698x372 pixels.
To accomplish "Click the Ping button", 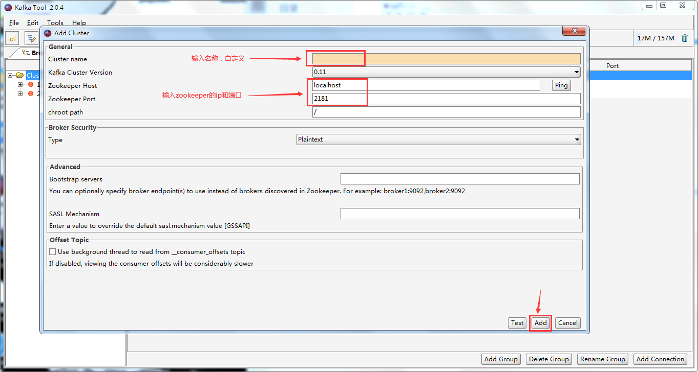I will pyautogui.click(x=561, y=85).
